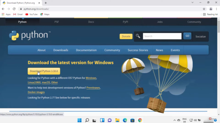Screen dimensions: 220x123
Task: Open the Maps bookmark
Action: click(45, 14)
